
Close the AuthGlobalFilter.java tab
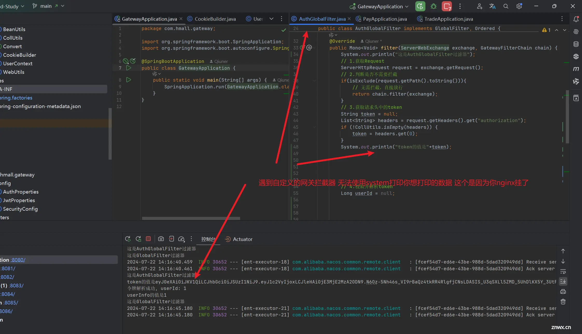coord(349,19)
